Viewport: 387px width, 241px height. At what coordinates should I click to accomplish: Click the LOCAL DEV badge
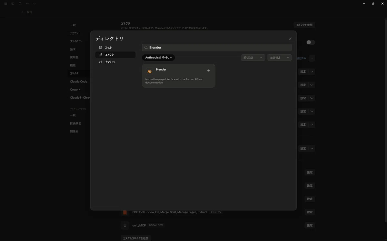pyautogui.click(x=156, y=225)
